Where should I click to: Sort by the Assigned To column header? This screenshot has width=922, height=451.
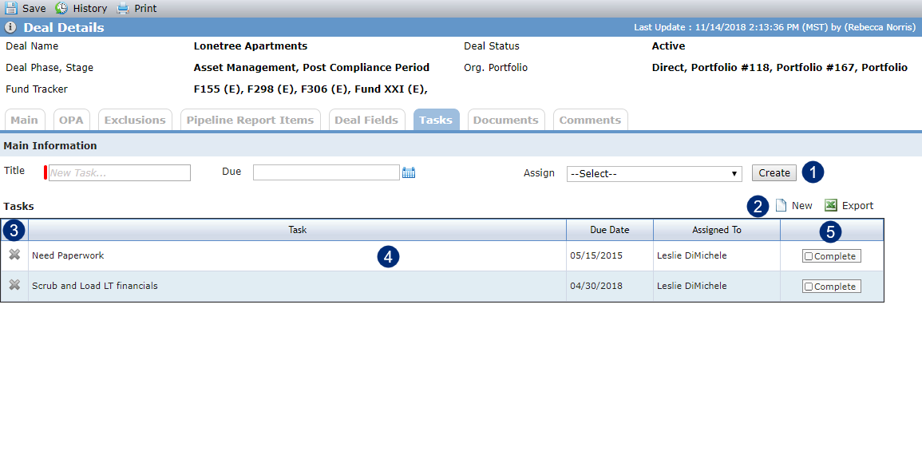(717, 230)
